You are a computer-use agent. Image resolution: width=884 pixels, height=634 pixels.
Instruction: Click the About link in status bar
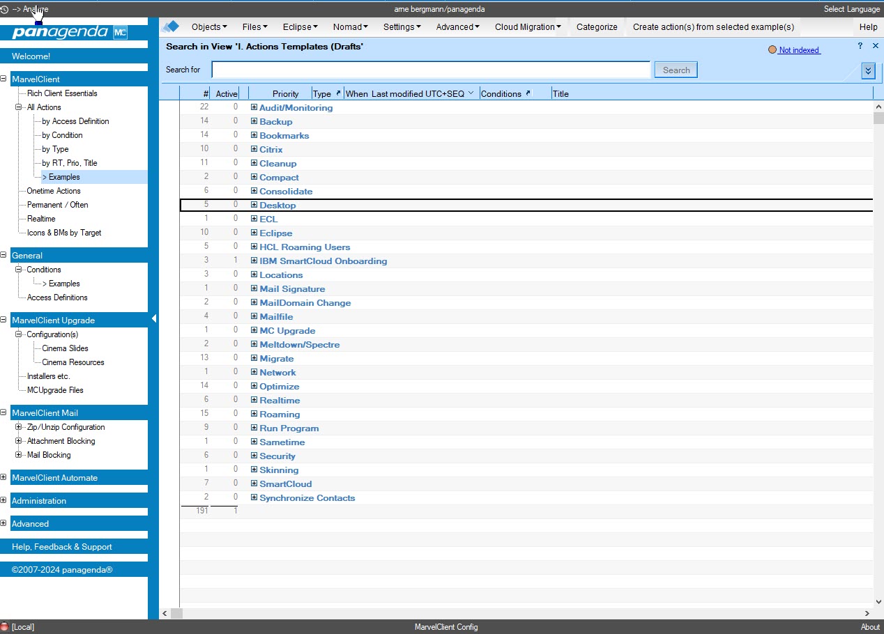[x=870, y=627]
